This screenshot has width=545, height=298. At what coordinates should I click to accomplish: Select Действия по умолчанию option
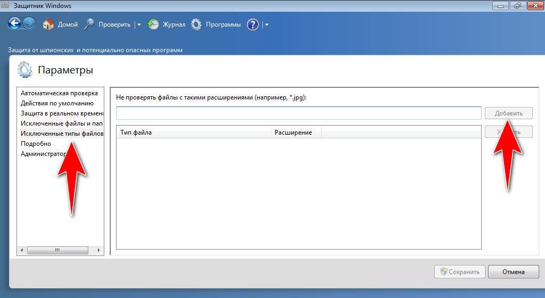(57, 103)
